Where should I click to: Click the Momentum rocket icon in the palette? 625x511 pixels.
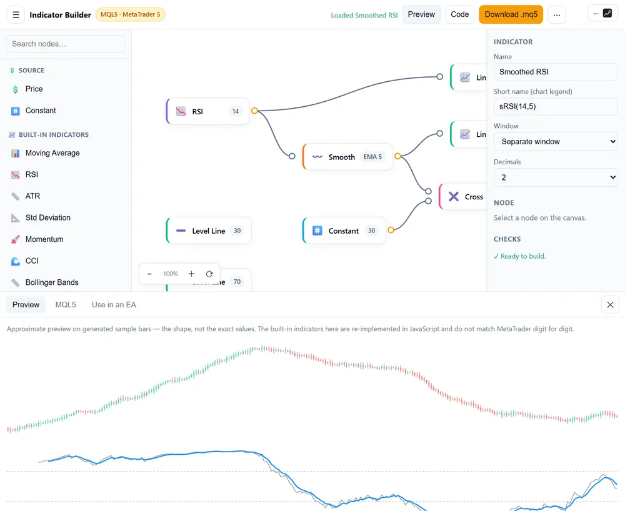pos(15,239)
